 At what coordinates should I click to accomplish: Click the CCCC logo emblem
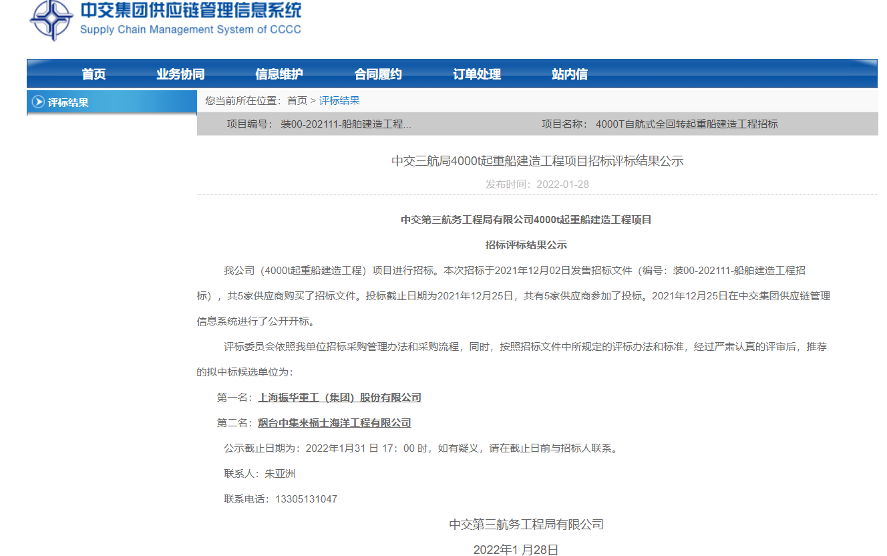coord(51,19)
